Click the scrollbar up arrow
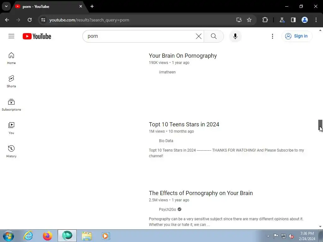This screenshot has width=323, height=242. [320, 30]
